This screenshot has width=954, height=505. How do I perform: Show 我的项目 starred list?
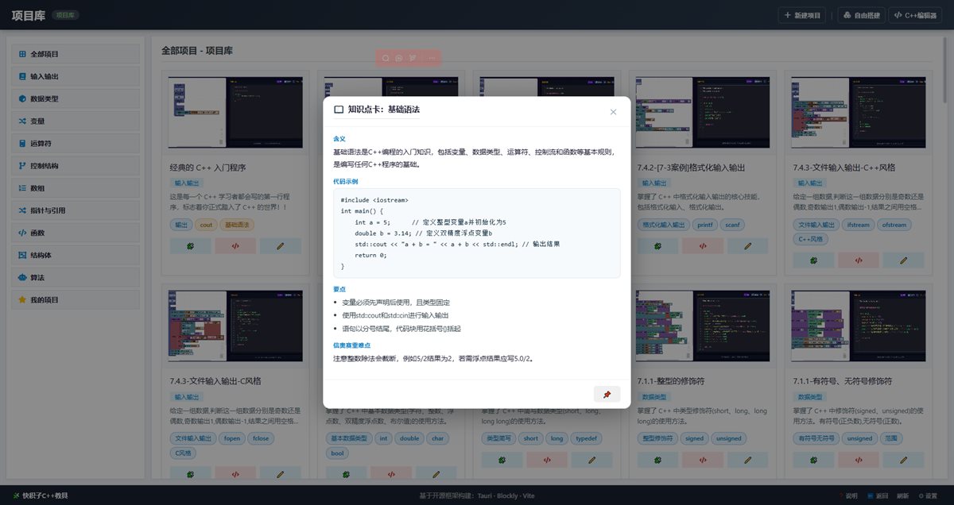pyautogui.click(x=76, y=299)
